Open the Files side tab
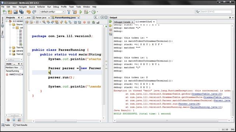236x132 pixels. [2, 34]
